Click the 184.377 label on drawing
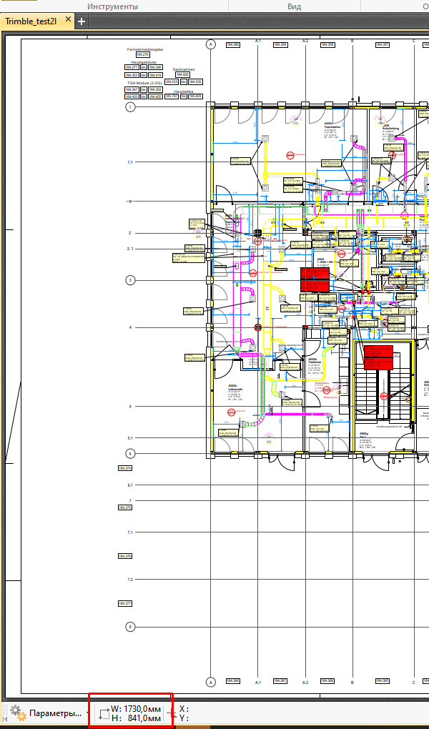429x729 pixels. [x=125, y=603]
